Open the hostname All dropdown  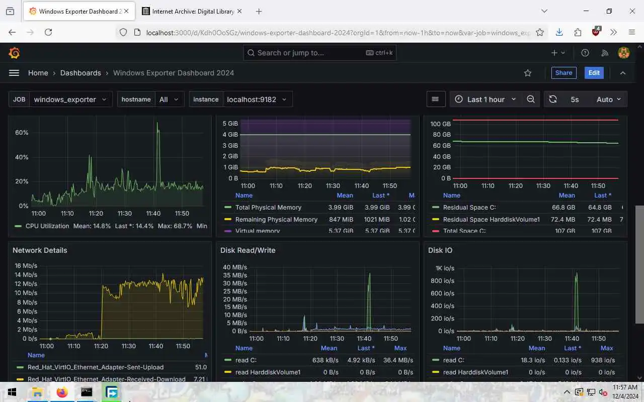pyautogui.click(x=169, y=99)
